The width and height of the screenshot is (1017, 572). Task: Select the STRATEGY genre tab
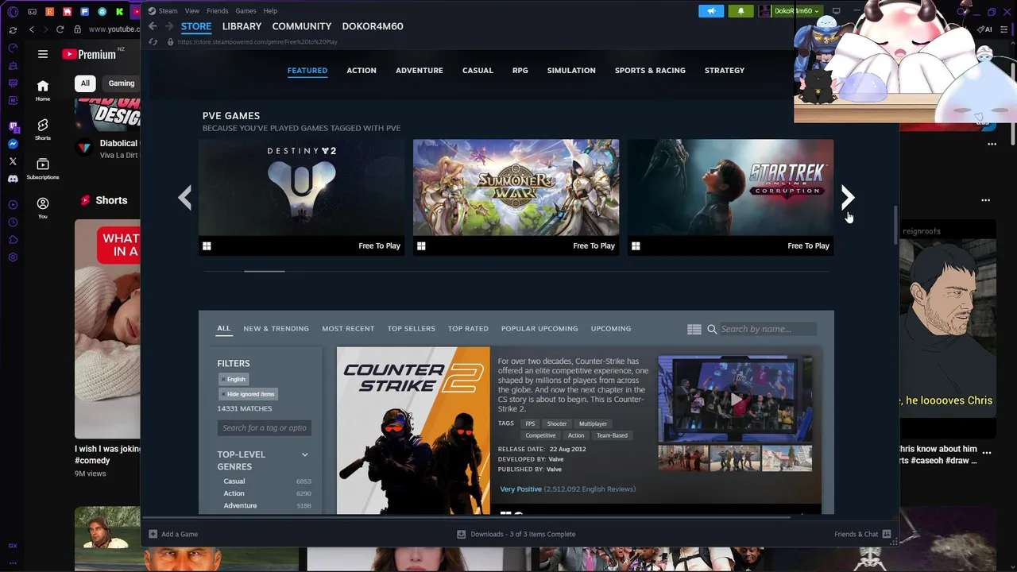click(725, 71)
